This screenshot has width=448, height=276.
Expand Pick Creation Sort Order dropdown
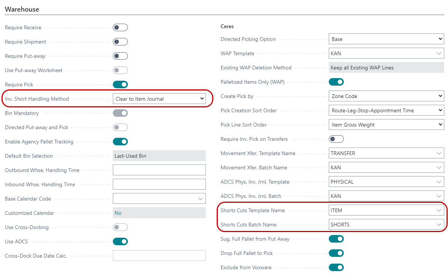[x=386, y=110]
